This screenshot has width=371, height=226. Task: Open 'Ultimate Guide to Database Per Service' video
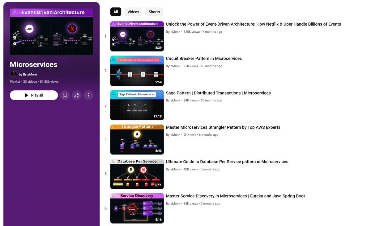[227, 162]
